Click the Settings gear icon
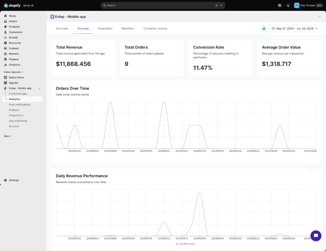 click(5, 180)
